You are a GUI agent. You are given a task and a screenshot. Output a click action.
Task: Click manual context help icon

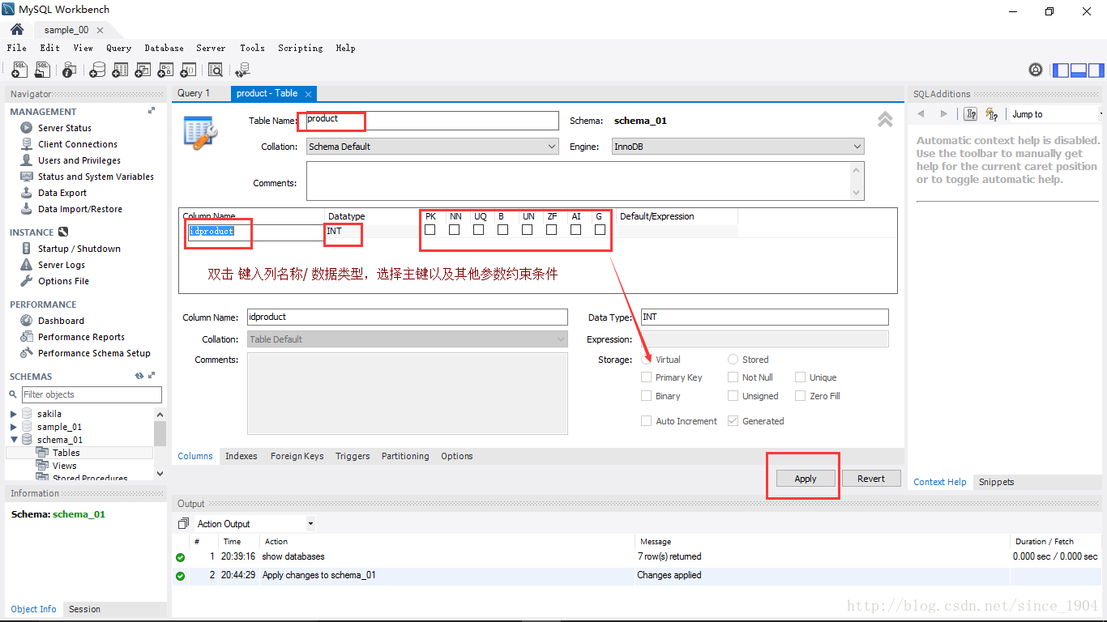click(x=971, y=114)
